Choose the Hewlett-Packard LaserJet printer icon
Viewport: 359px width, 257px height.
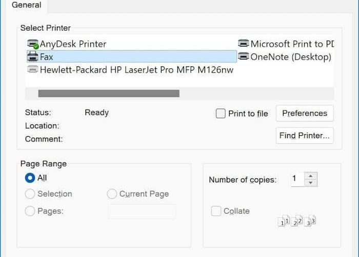tap(33, 69)
